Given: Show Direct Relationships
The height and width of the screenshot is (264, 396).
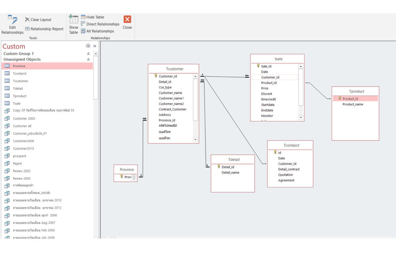Looking at the screenshot, I should (100, 24).
